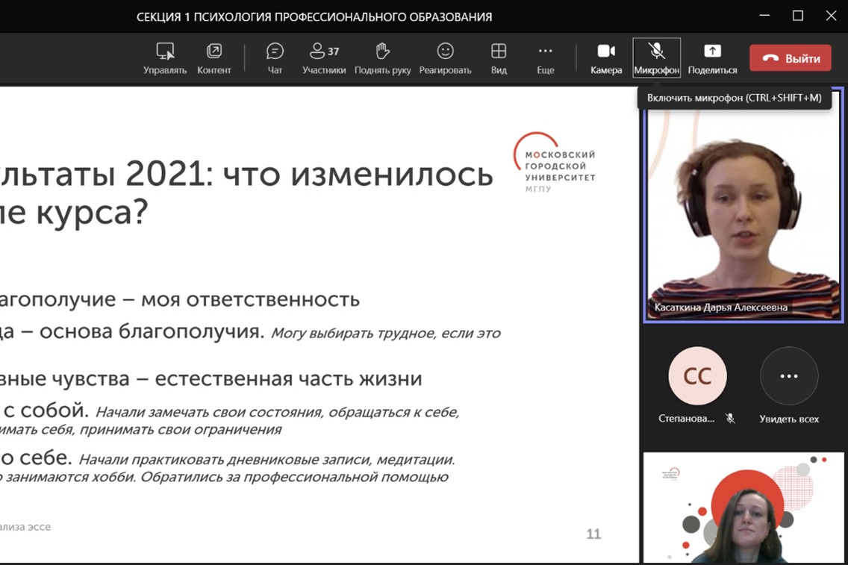
Task: Click the Контент toolbar icon
Action: point(213,58)
